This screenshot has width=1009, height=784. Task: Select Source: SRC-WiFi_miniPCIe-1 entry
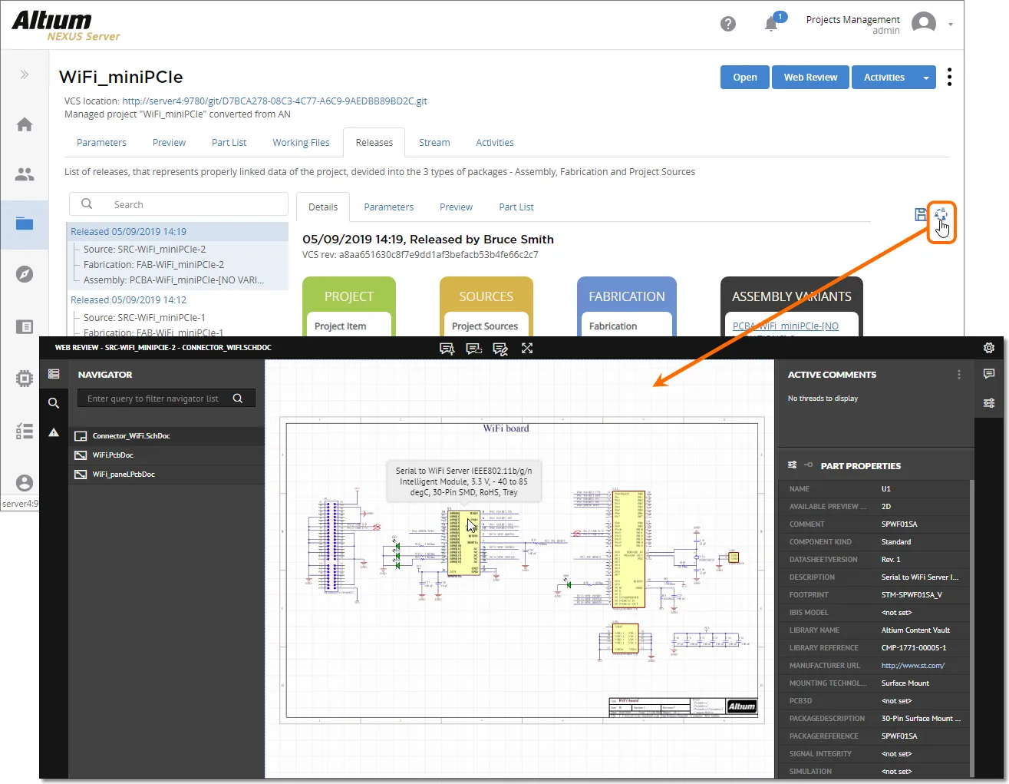(144, 317)
